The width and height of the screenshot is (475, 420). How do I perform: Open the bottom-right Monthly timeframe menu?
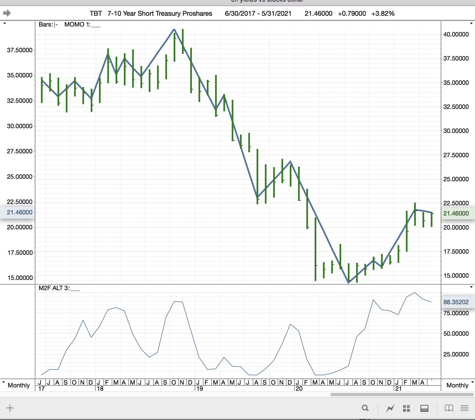pos(458,385)
